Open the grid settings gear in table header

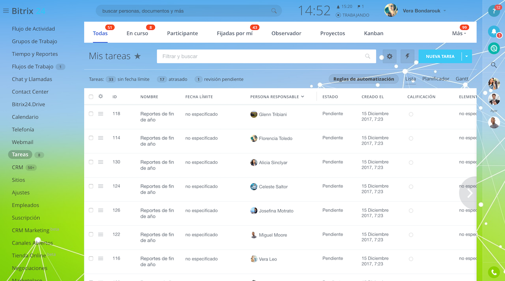tap(101, 97)
